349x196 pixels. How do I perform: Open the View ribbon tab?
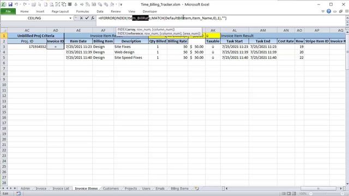[132, 11]
